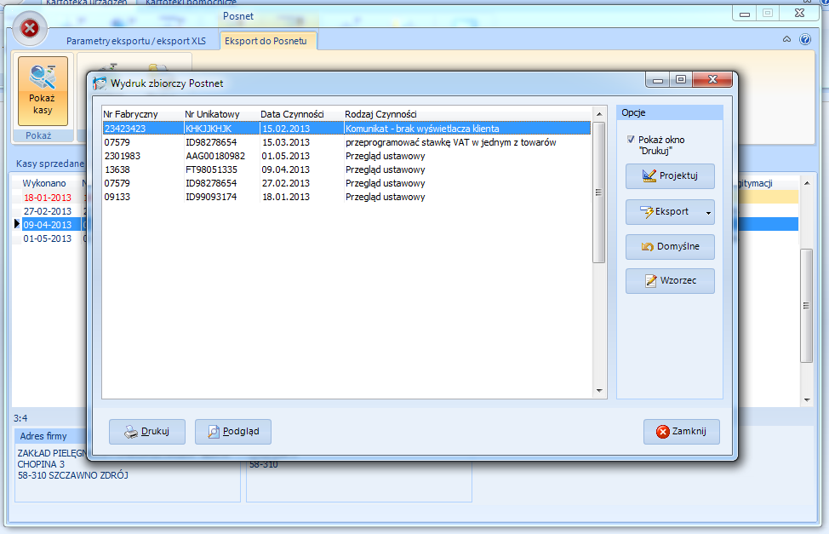The height and width of the screenshot is (534, 829).
Task: Click the Pokaż kasy ribbon button
Action: (x=43, y=91)
